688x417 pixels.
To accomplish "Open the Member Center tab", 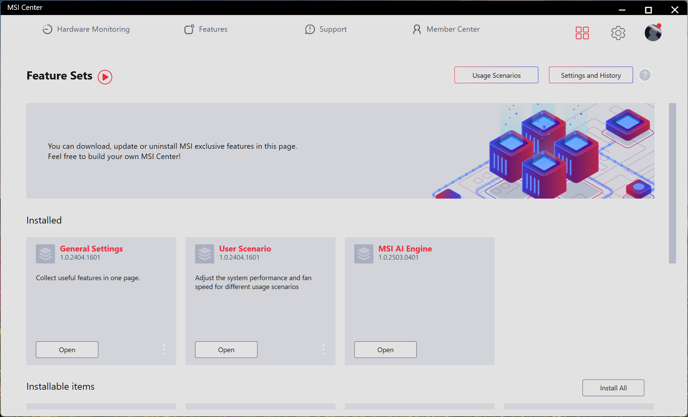I will click(446, 29).
